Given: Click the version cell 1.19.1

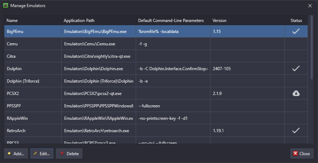Looking at the screenshot, I should coord(247,130).
